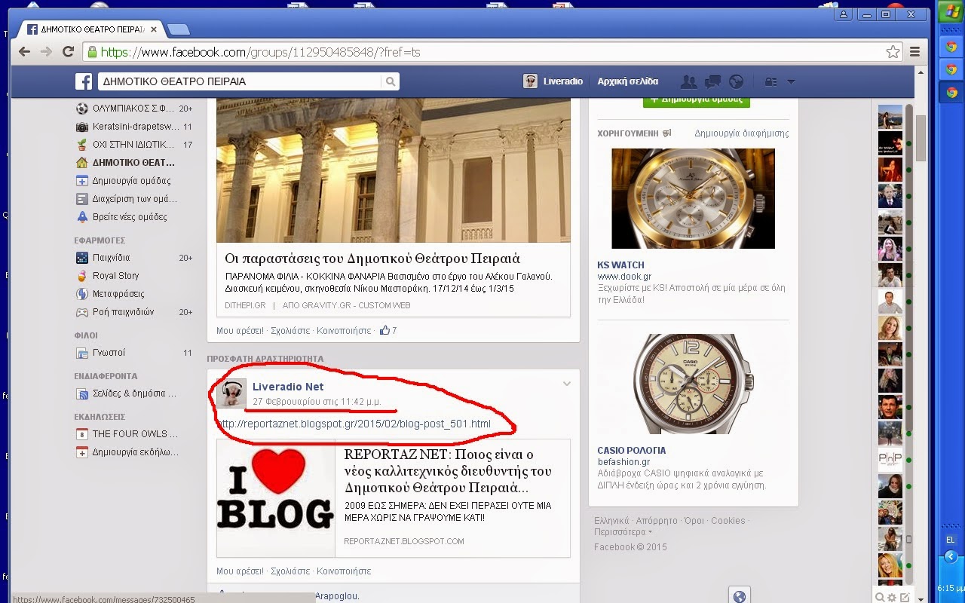Click Κοινοποιήστε on REPORTAZ NET post
This screenshot has height=603, width=965.
coord(344,571)
